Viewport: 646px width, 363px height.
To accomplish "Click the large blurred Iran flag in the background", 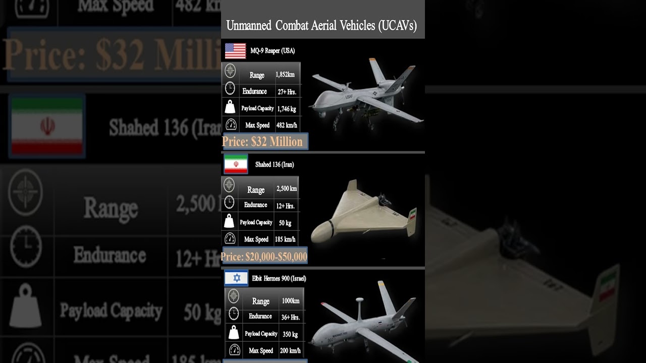I will click(x=47, y=126).
